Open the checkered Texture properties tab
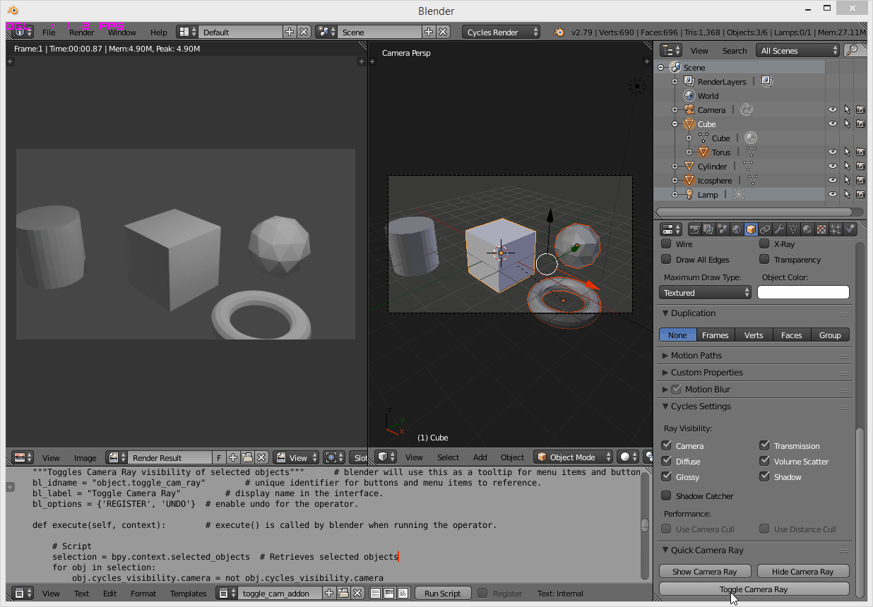Image resolution: width=873 pixels, height=607 pixels. 821,229
